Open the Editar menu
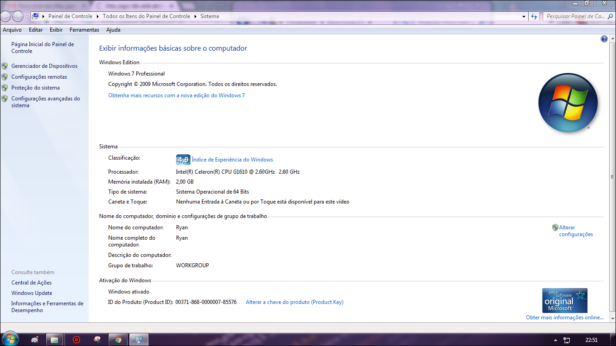616x346 pixels. coord(36,30)
